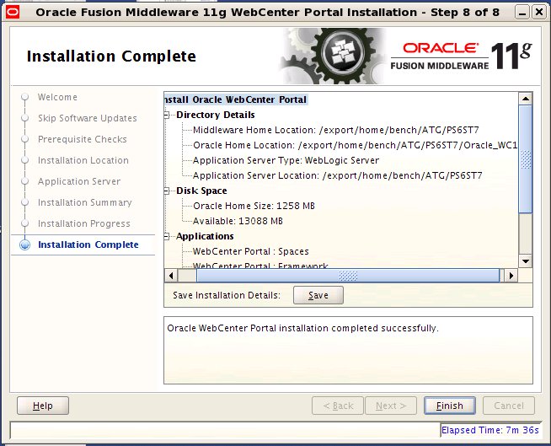Click the horizontal scrollbar thumb in details
Image resolution: width=551 pixels, height=446 pixels.
348,276
